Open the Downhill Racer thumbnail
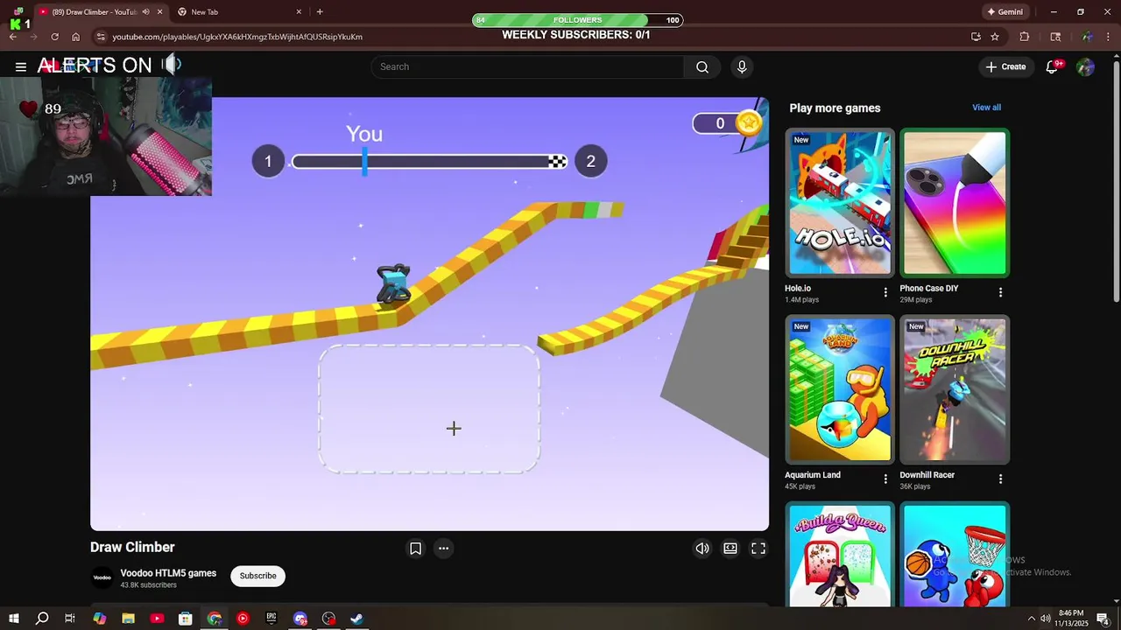 tap(955, 389)
